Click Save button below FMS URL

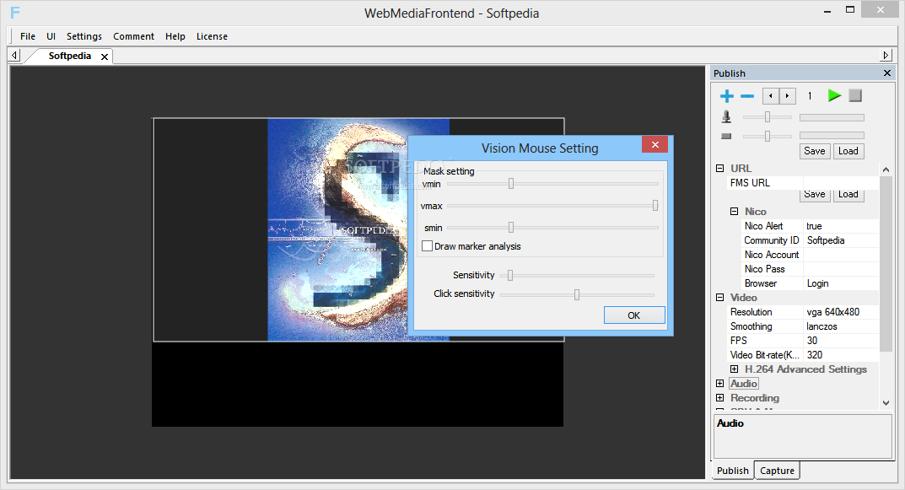(x=815, y=195)
